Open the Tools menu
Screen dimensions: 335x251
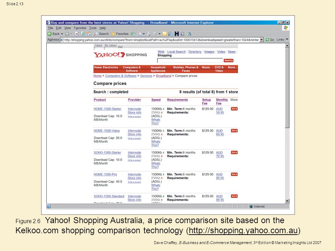point(93,28)
